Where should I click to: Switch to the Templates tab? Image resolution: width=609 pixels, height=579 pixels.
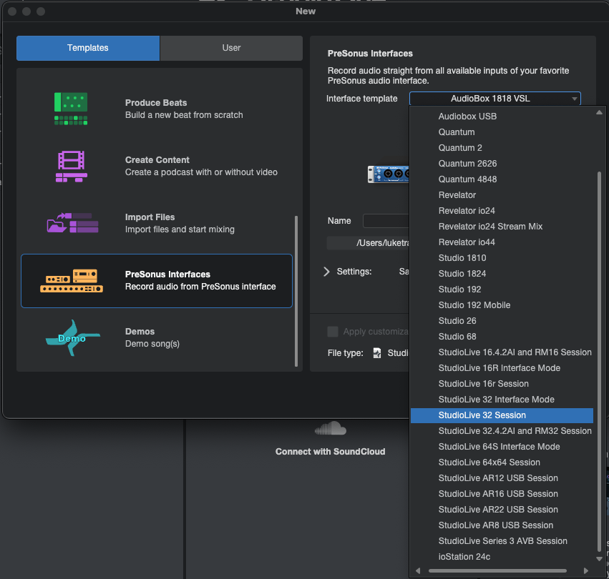click(88, 48)
